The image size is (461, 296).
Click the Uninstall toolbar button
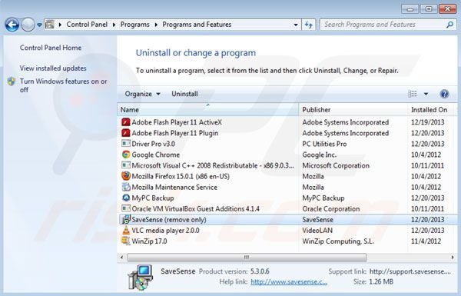pos(184,94)
